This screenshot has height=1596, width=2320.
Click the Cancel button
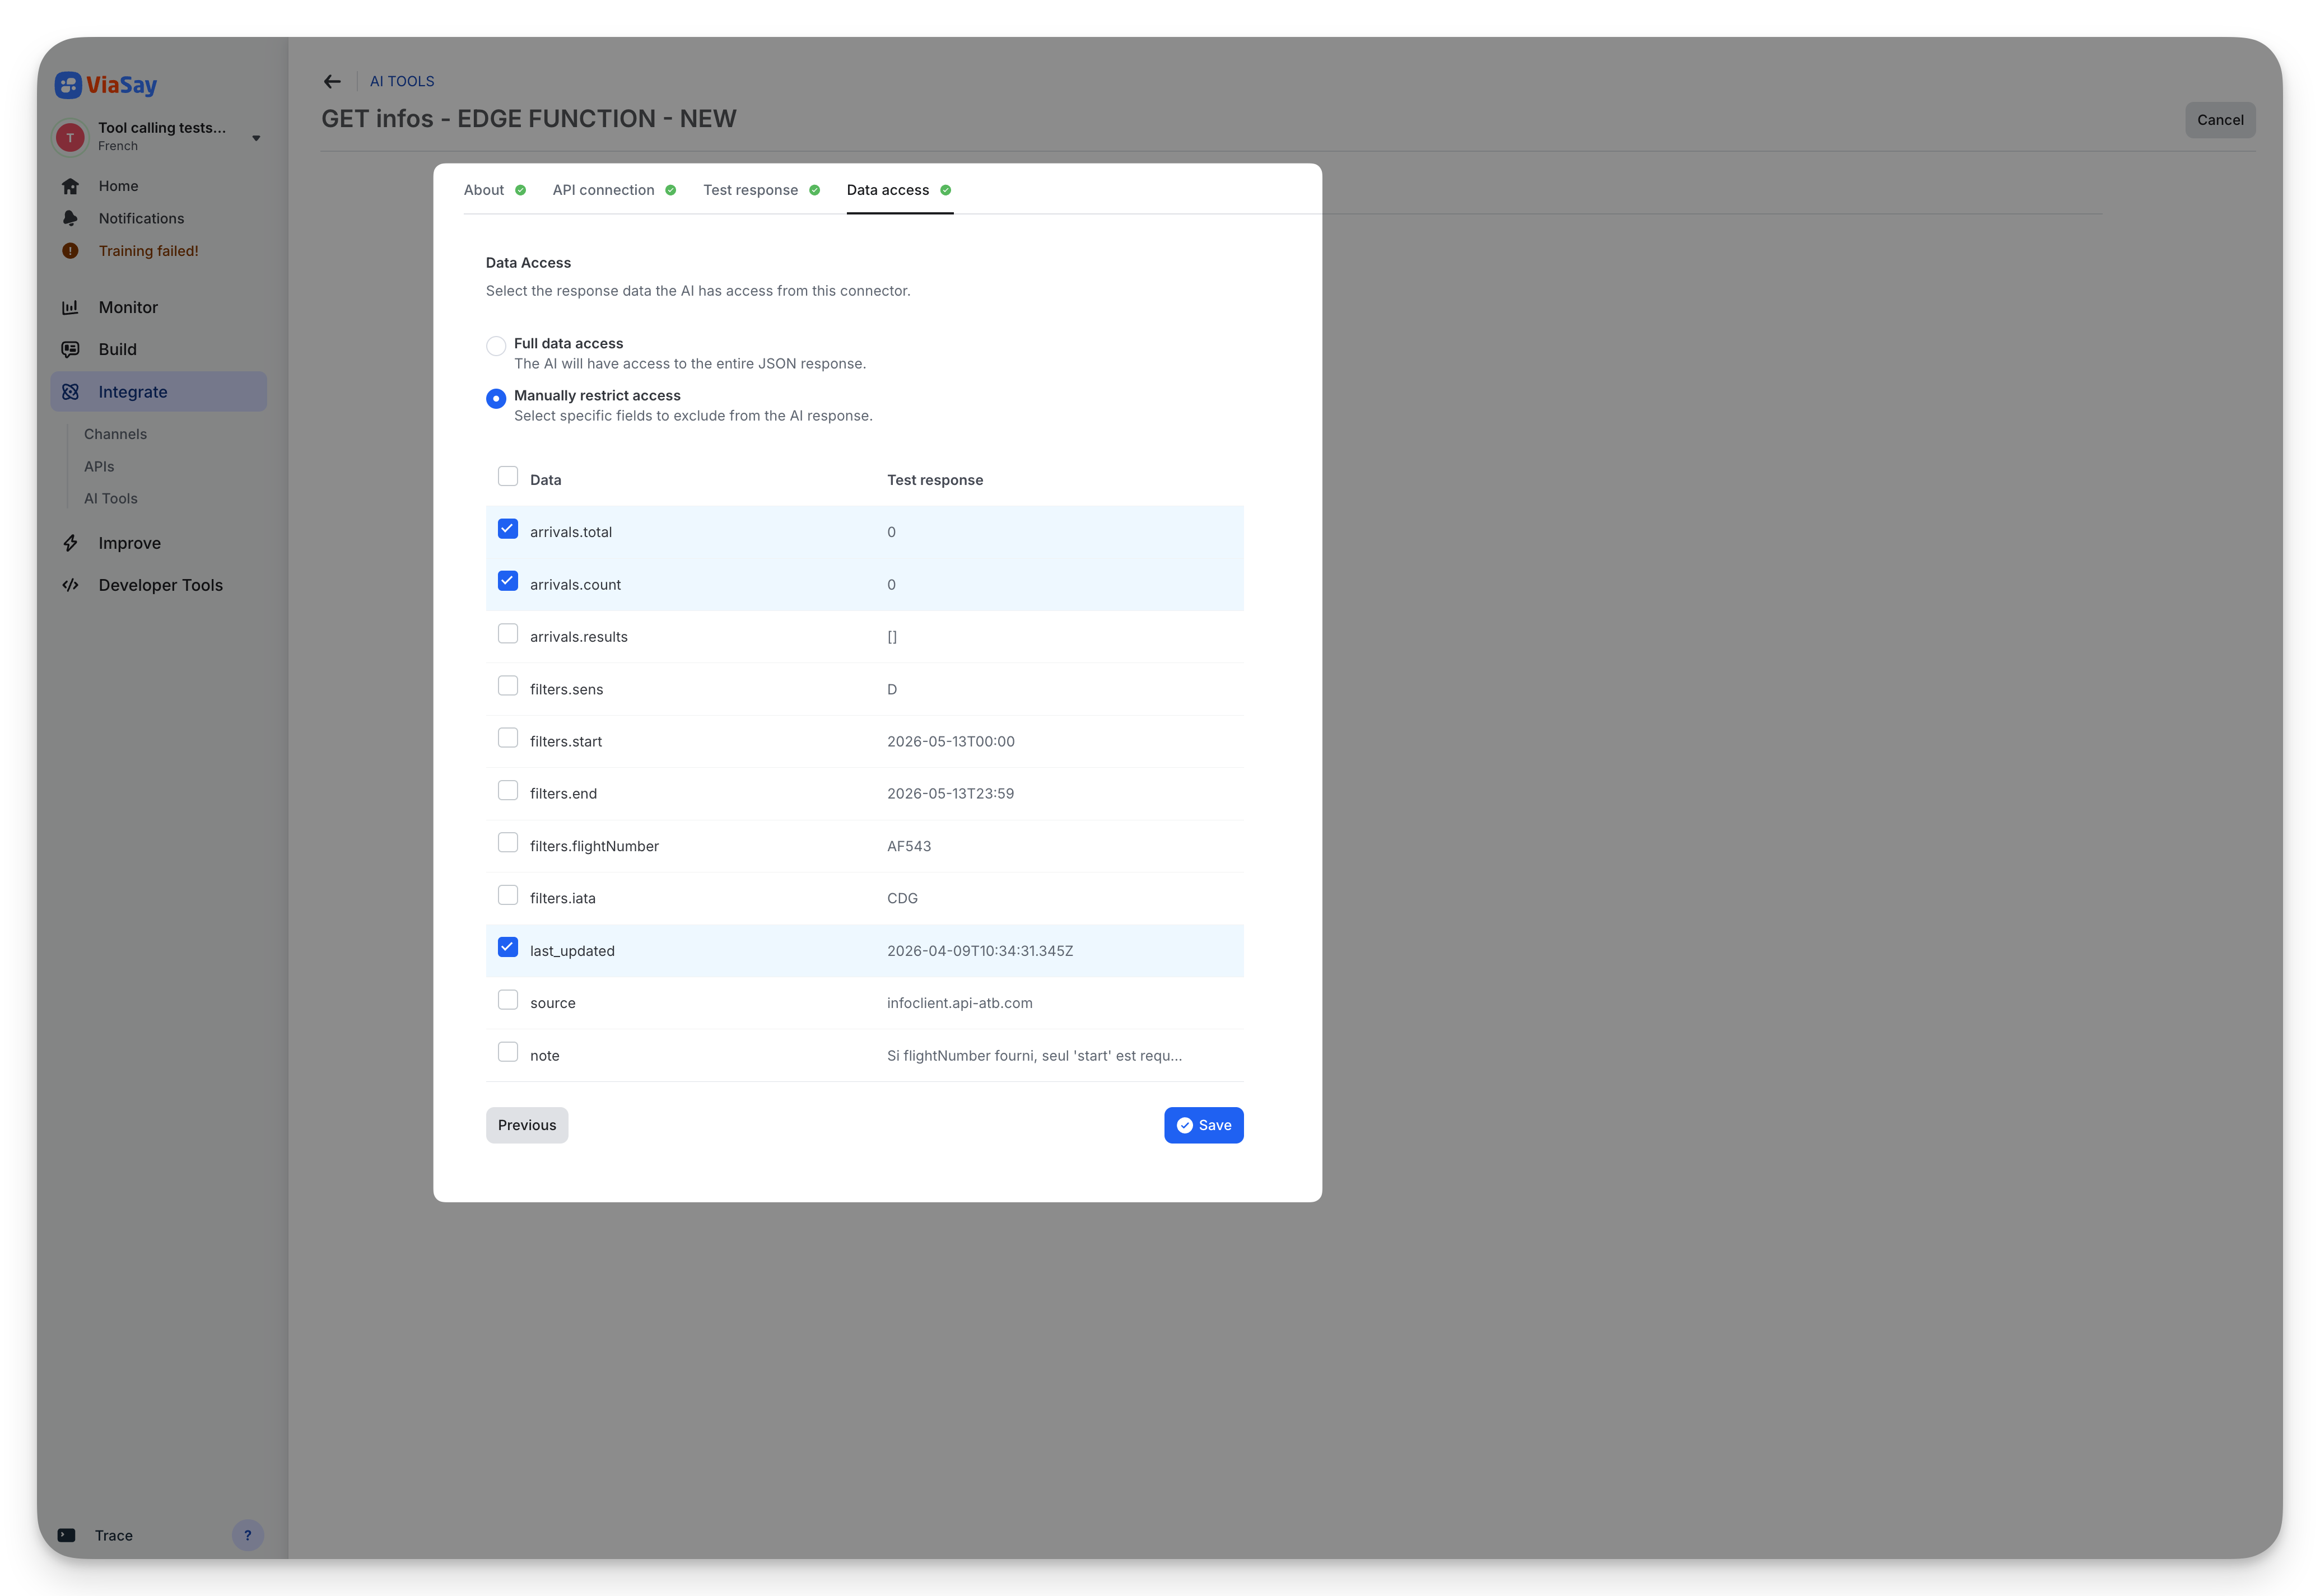coord(2219,119)
